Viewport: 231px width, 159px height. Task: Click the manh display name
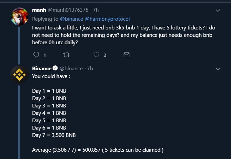point(38,11)
